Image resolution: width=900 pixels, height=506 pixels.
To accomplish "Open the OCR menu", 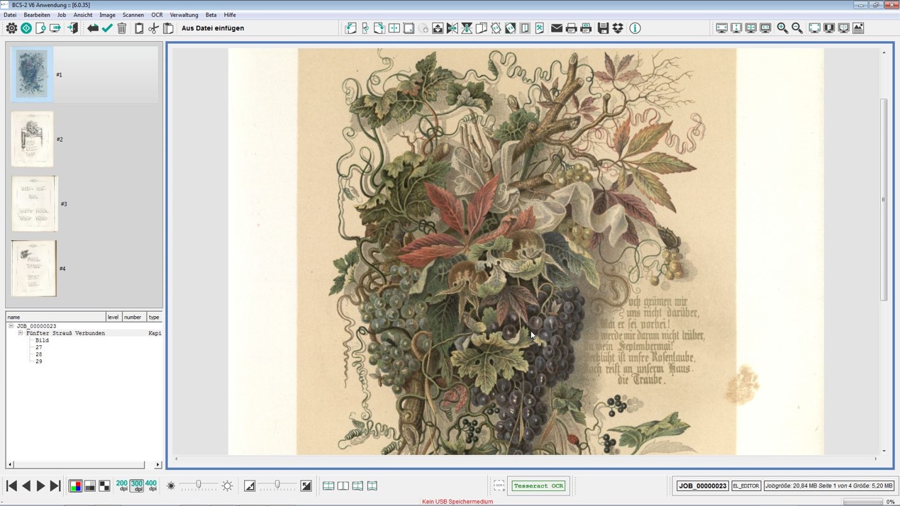I will 157,15.
